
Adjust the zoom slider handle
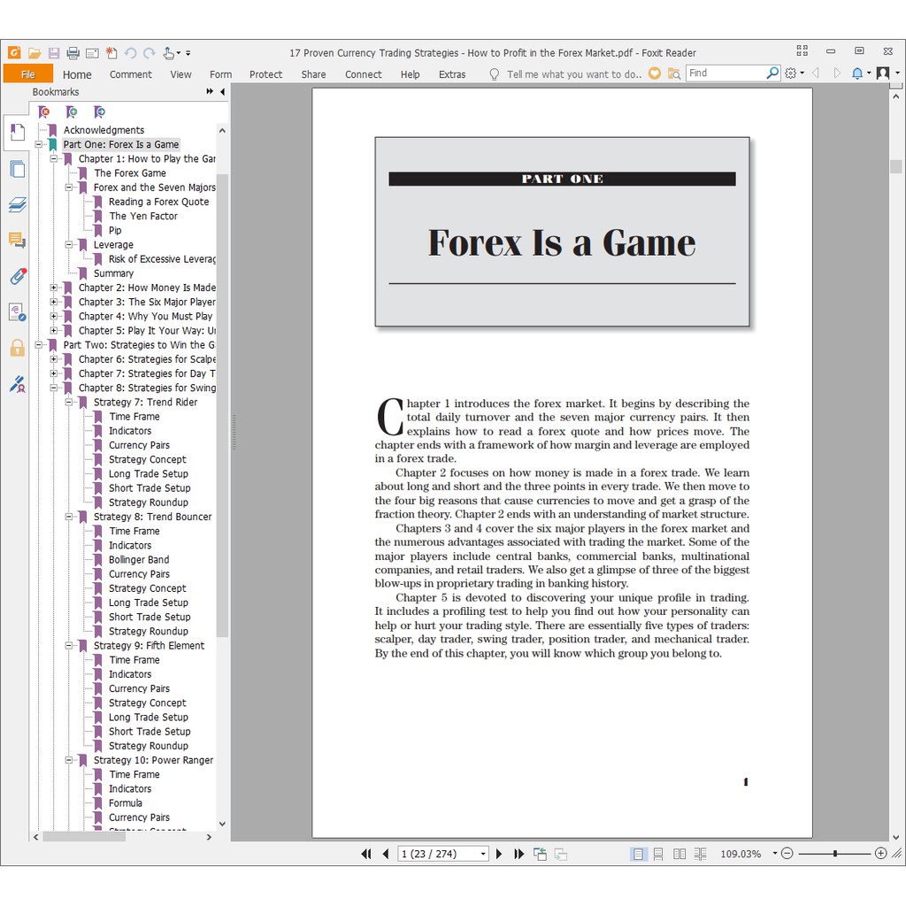tap(835, 854)
